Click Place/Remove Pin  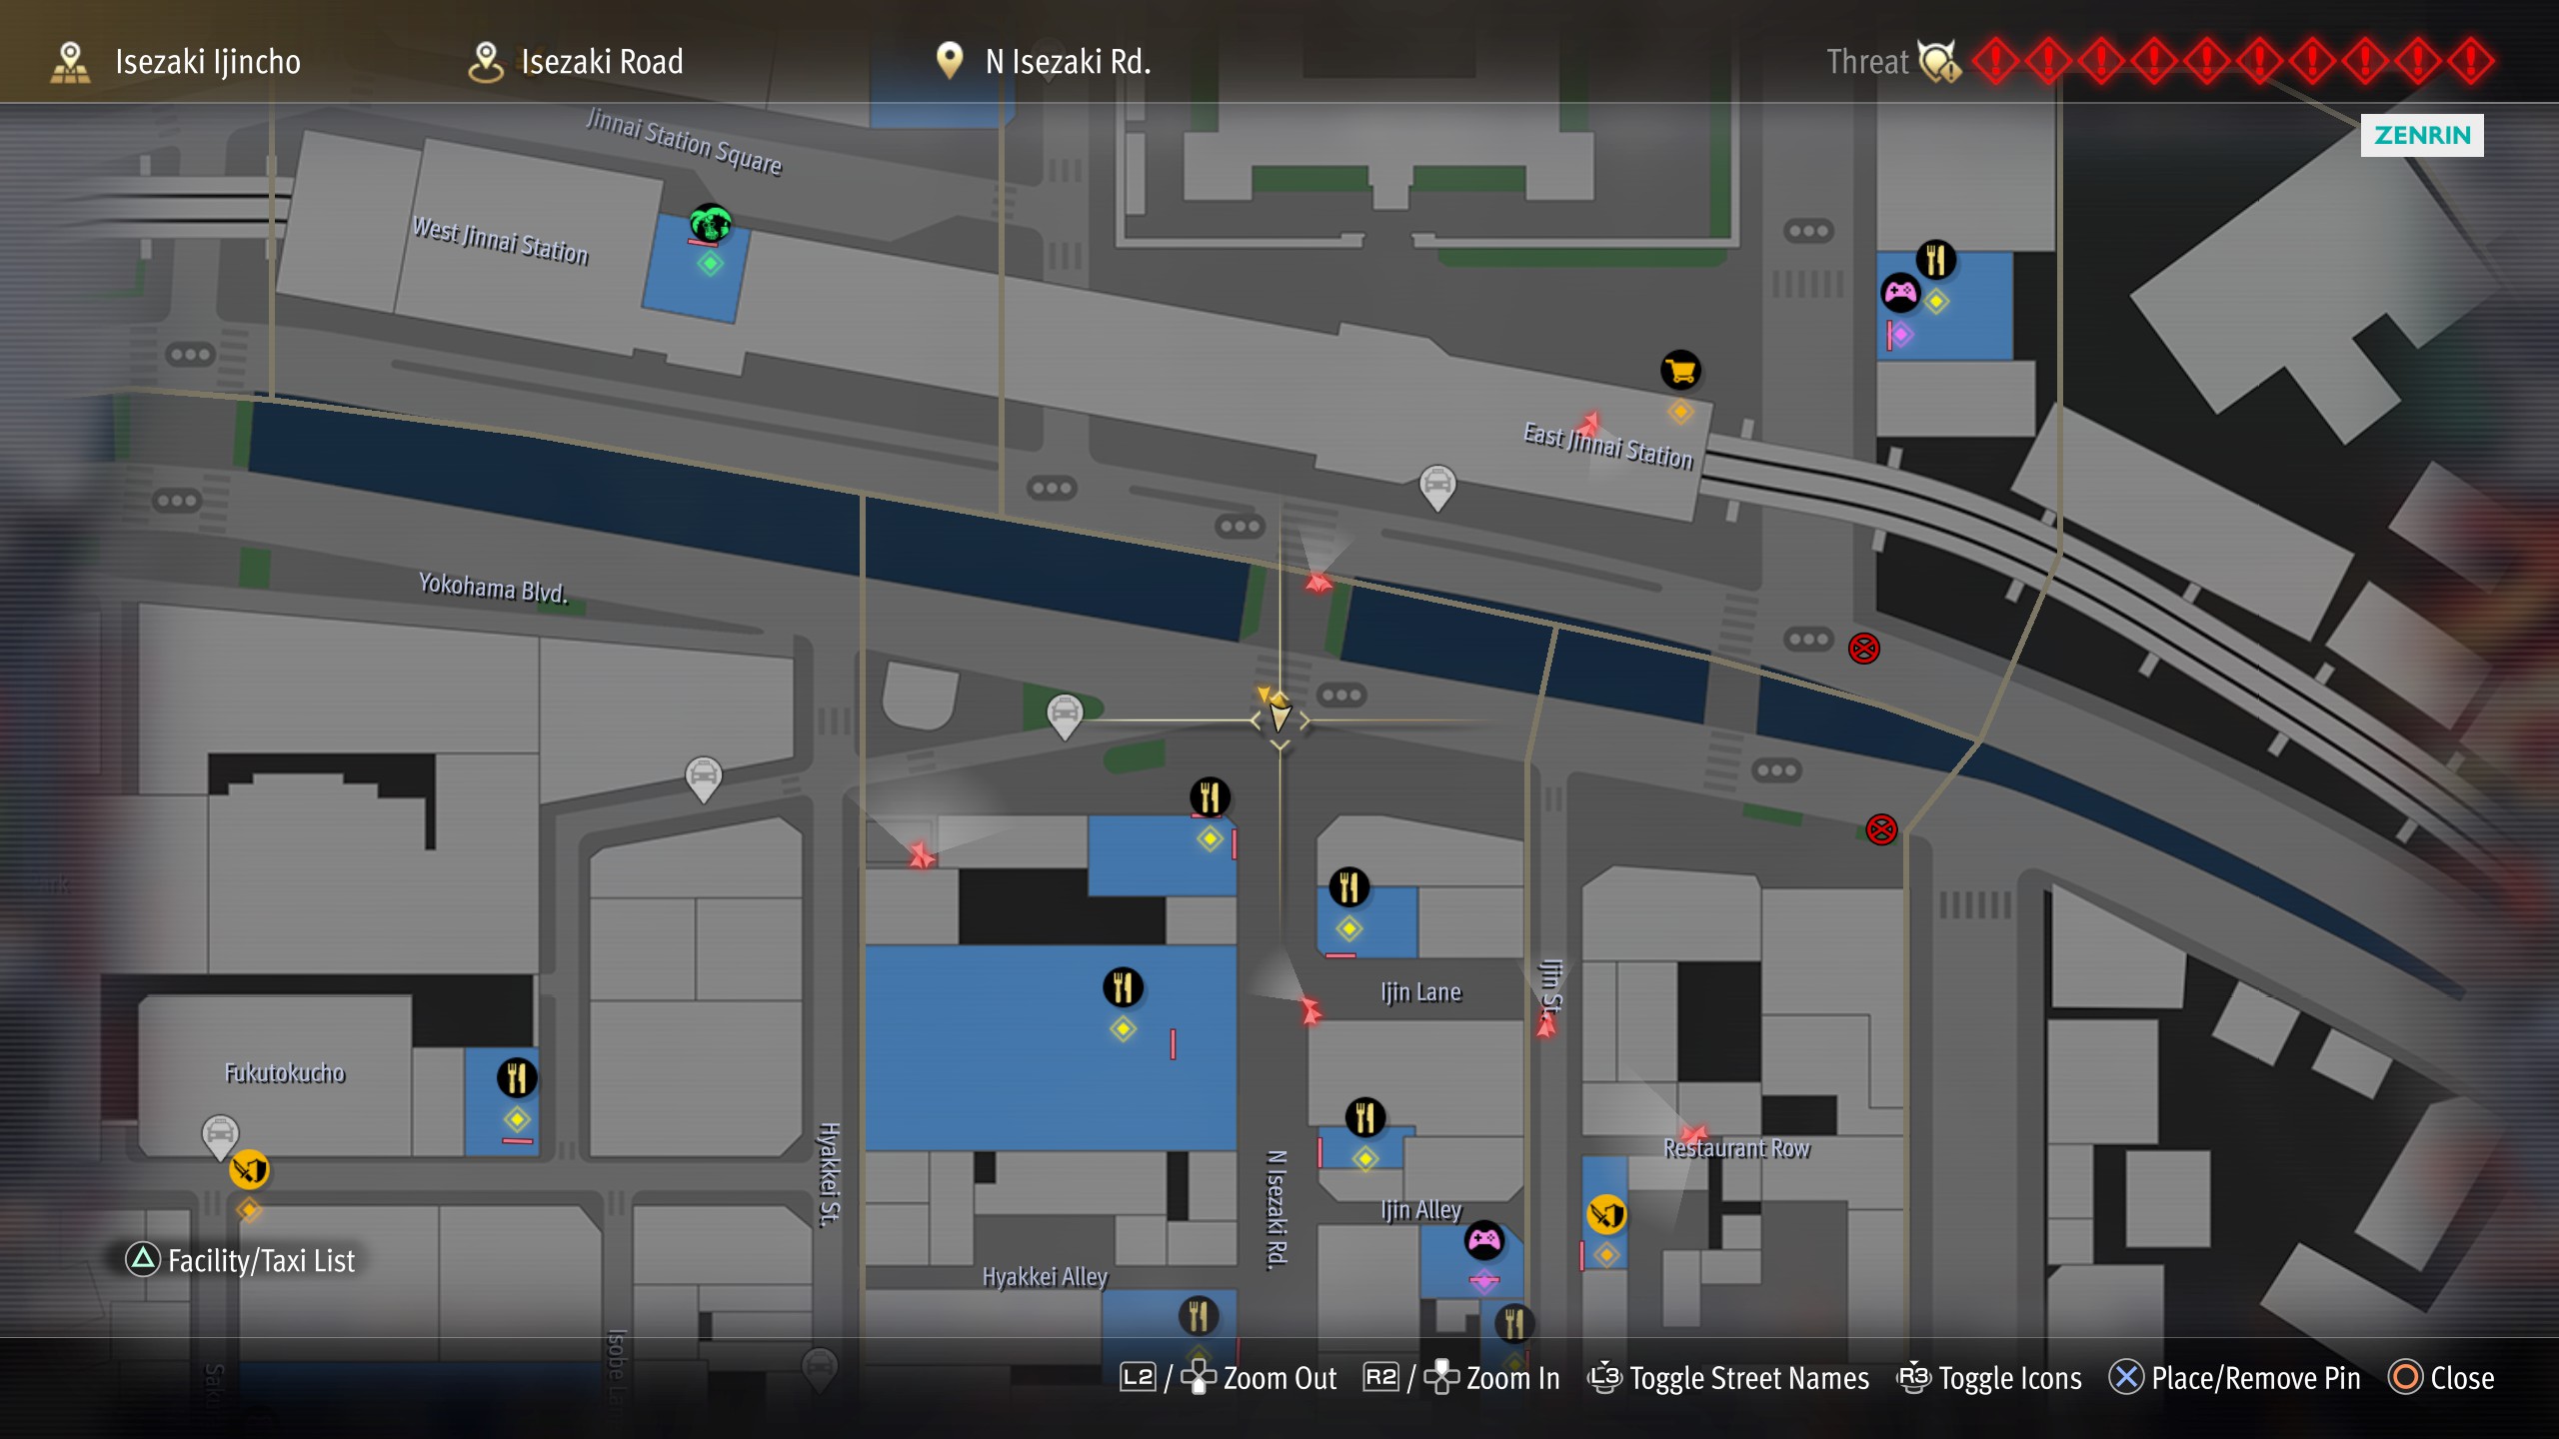[x=2235, y=1378]
